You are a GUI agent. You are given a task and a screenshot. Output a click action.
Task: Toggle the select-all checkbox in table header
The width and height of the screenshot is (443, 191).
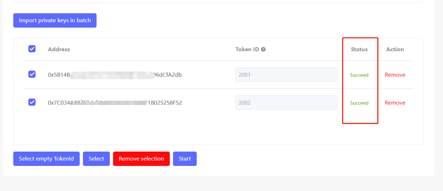coord(32,49)
